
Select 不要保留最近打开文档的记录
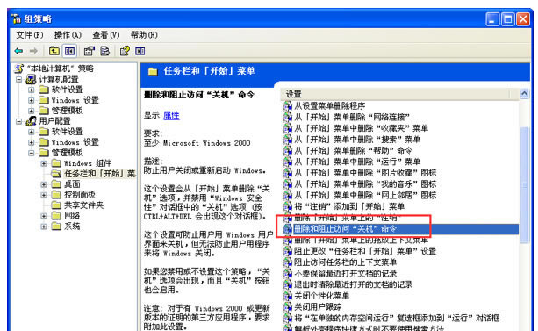(x=345, y=273)
